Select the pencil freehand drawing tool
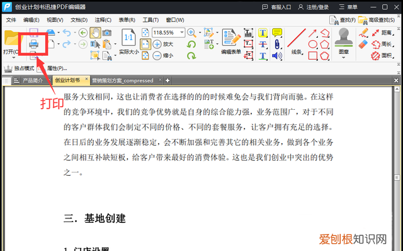403x251 pixels. coord(363,33)
